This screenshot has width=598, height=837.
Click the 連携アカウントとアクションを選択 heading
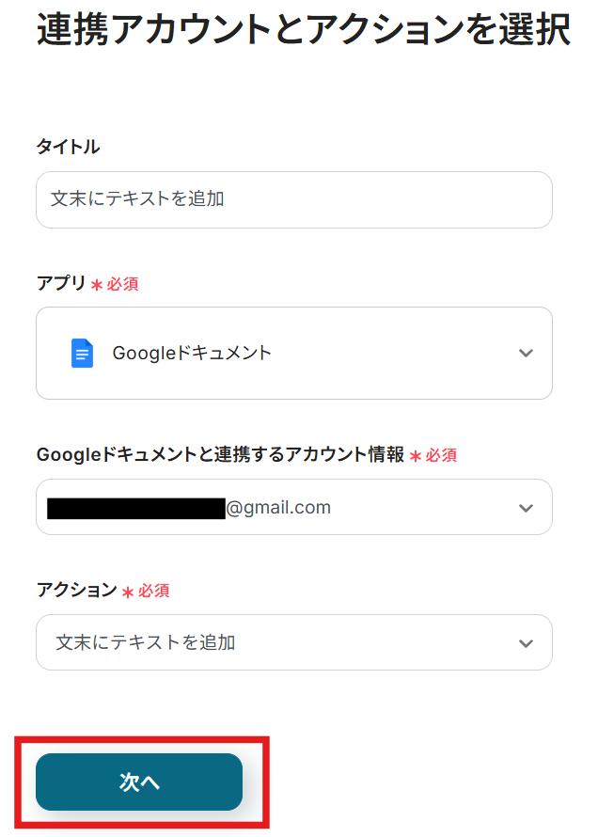303,31
